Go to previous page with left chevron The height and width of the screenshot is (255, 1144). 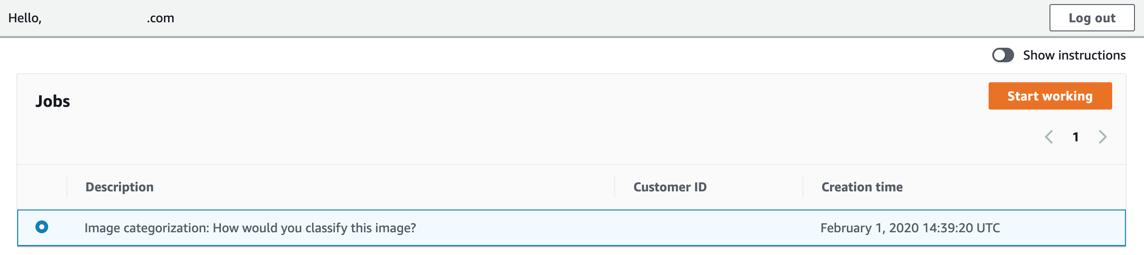coord(1049,137)
